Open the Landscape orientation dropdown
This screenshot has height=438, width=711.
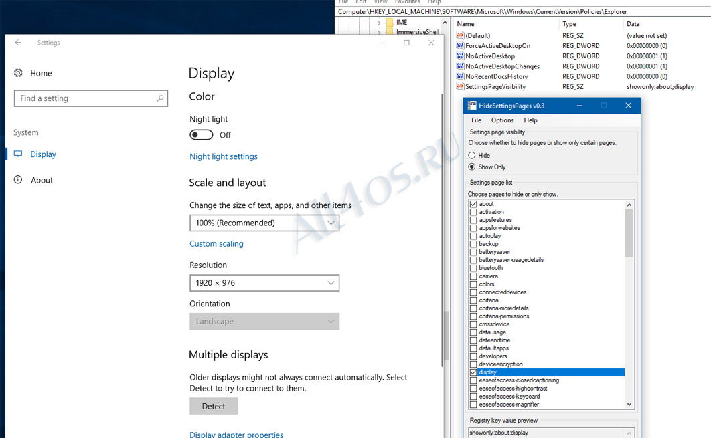(264, 321)
